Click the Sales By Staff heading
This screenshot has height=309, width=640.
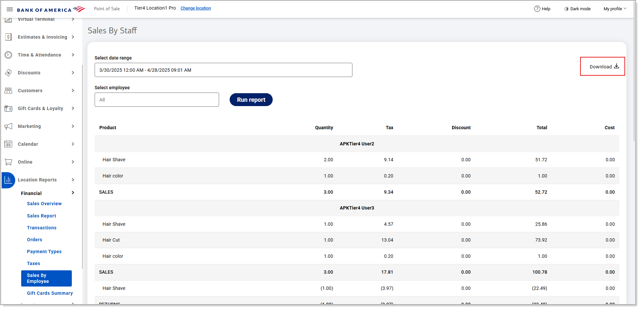coord(112,30)
